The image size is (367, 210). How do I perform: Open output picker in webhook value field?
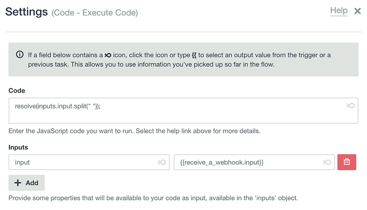327,162
